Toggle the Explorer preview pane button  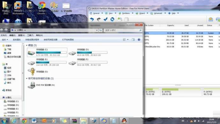[x=133, y=40]
